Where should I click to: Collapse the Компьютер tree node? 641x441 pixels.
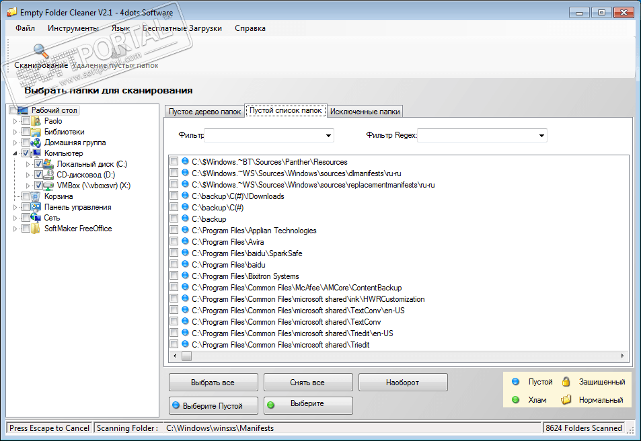pyautogui.click(x=15, y=153)
